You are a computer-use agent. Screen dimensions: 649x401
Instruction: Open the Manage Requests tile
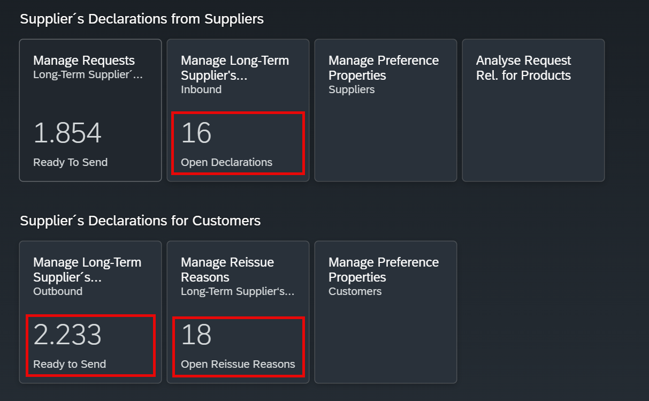coord(90,110)
